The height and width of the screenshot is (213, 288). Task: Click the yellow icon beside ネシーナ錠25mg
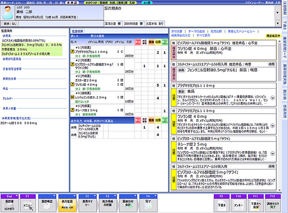[x=73, y=110]
